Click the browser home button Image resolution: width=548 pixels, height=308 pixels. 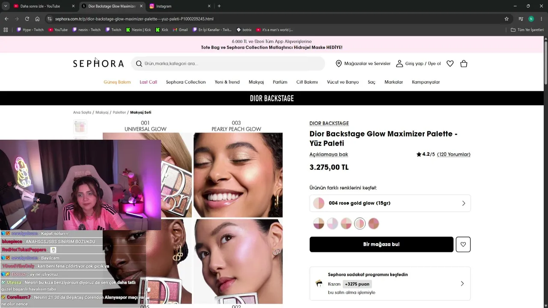point(37,19)
